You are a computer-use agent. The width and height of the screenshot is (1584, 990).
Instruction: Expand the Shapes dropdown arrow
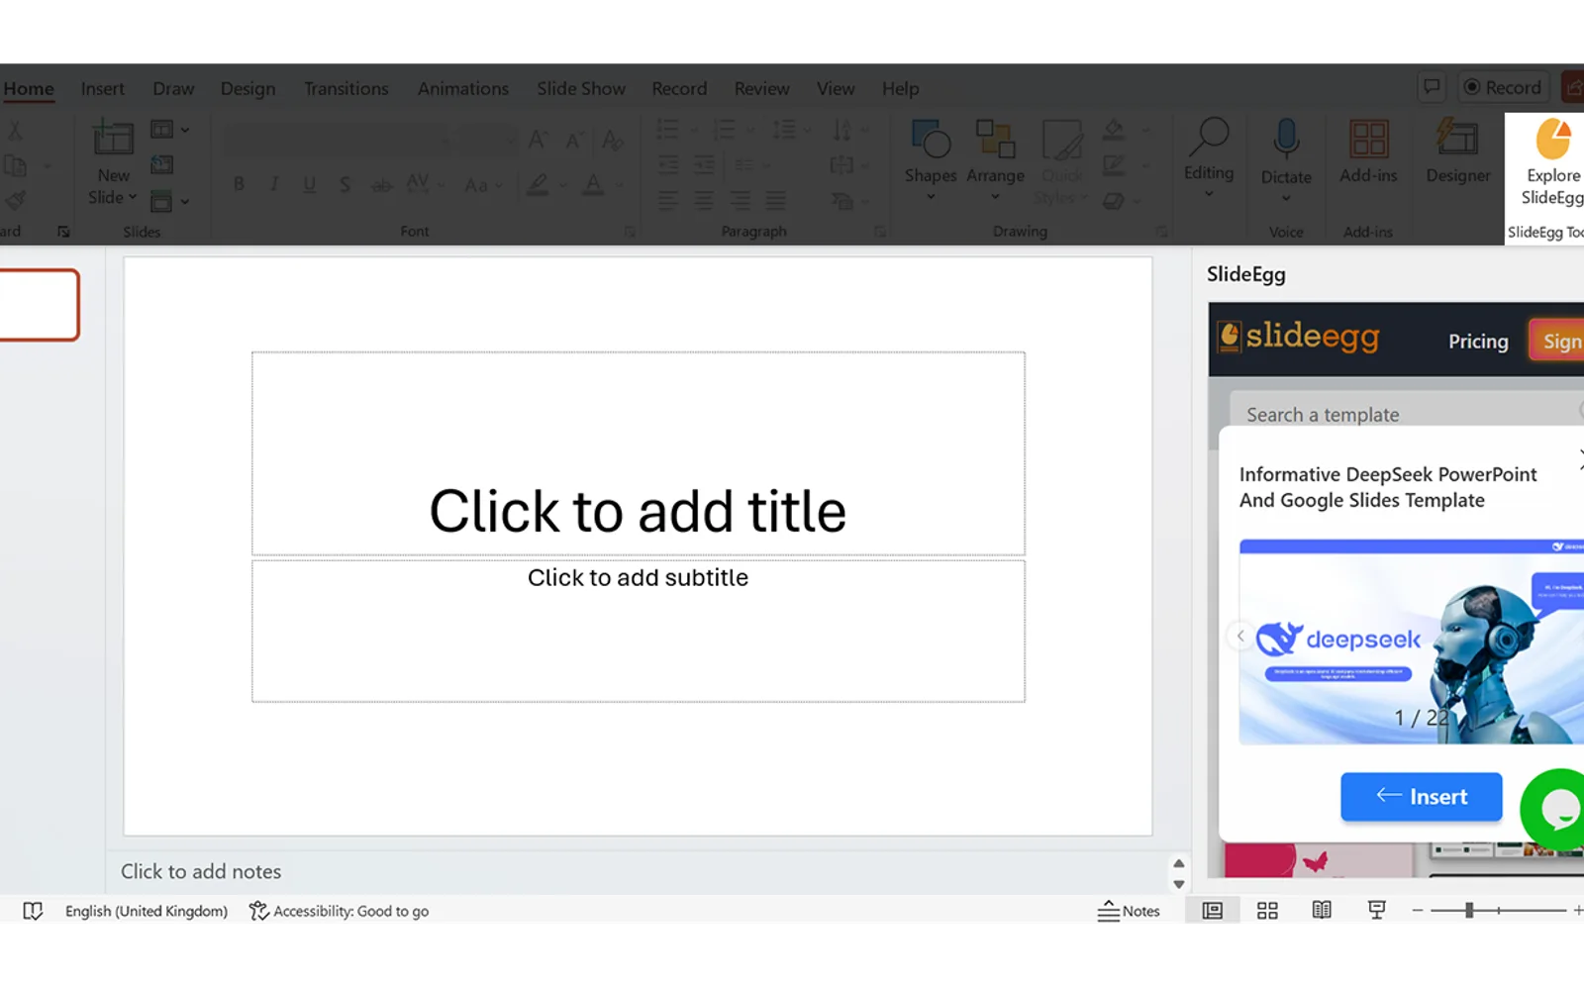coord(931,196)
